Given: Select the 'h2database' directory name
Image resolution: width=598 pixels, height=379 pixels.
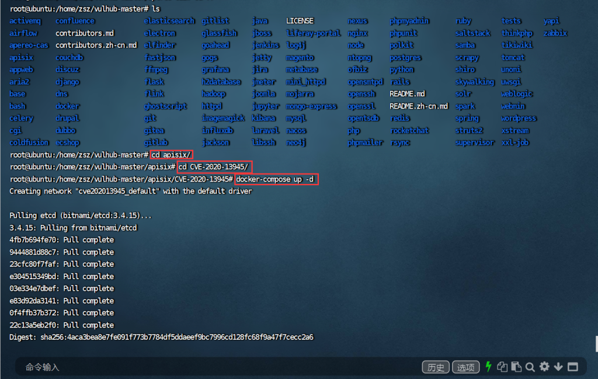Looking at the screenshot, I should pyautogui.click(x=221, y=82).
